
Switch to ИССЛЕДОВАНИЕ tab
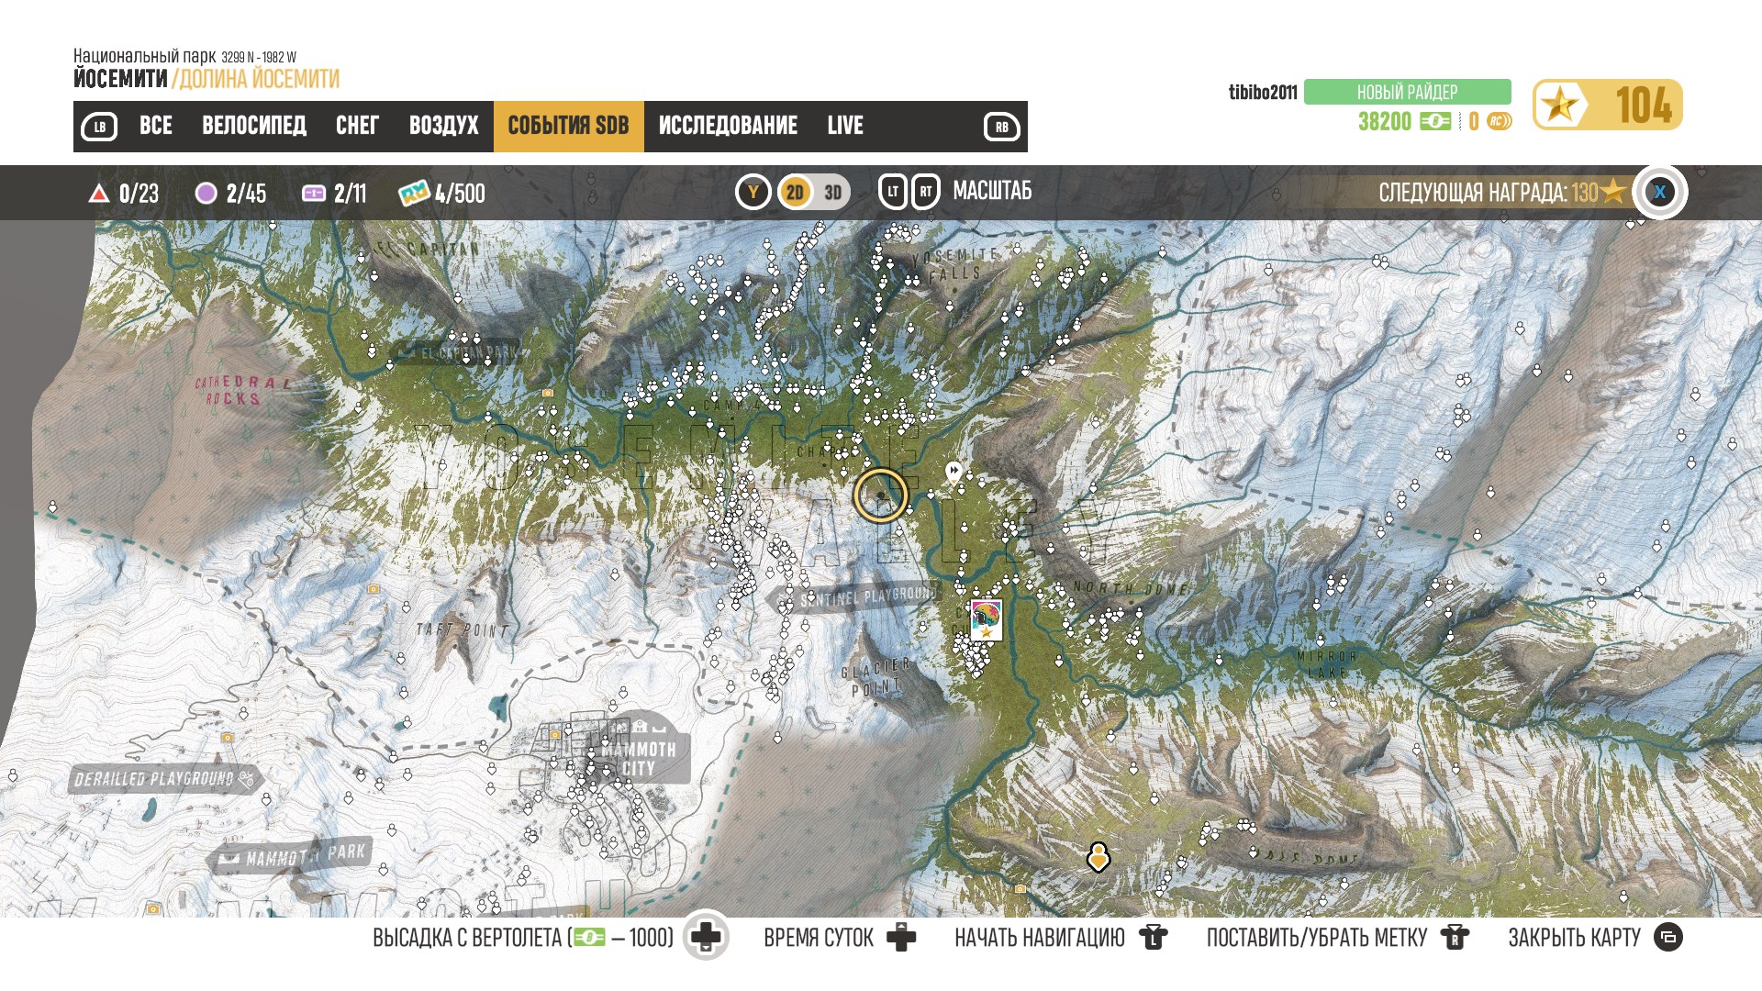[728, 126]
